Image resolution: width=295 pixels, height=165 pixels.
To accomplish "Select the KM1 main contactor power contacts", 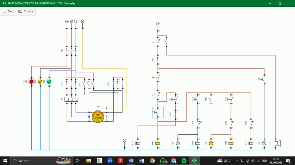I will (71, 84).
